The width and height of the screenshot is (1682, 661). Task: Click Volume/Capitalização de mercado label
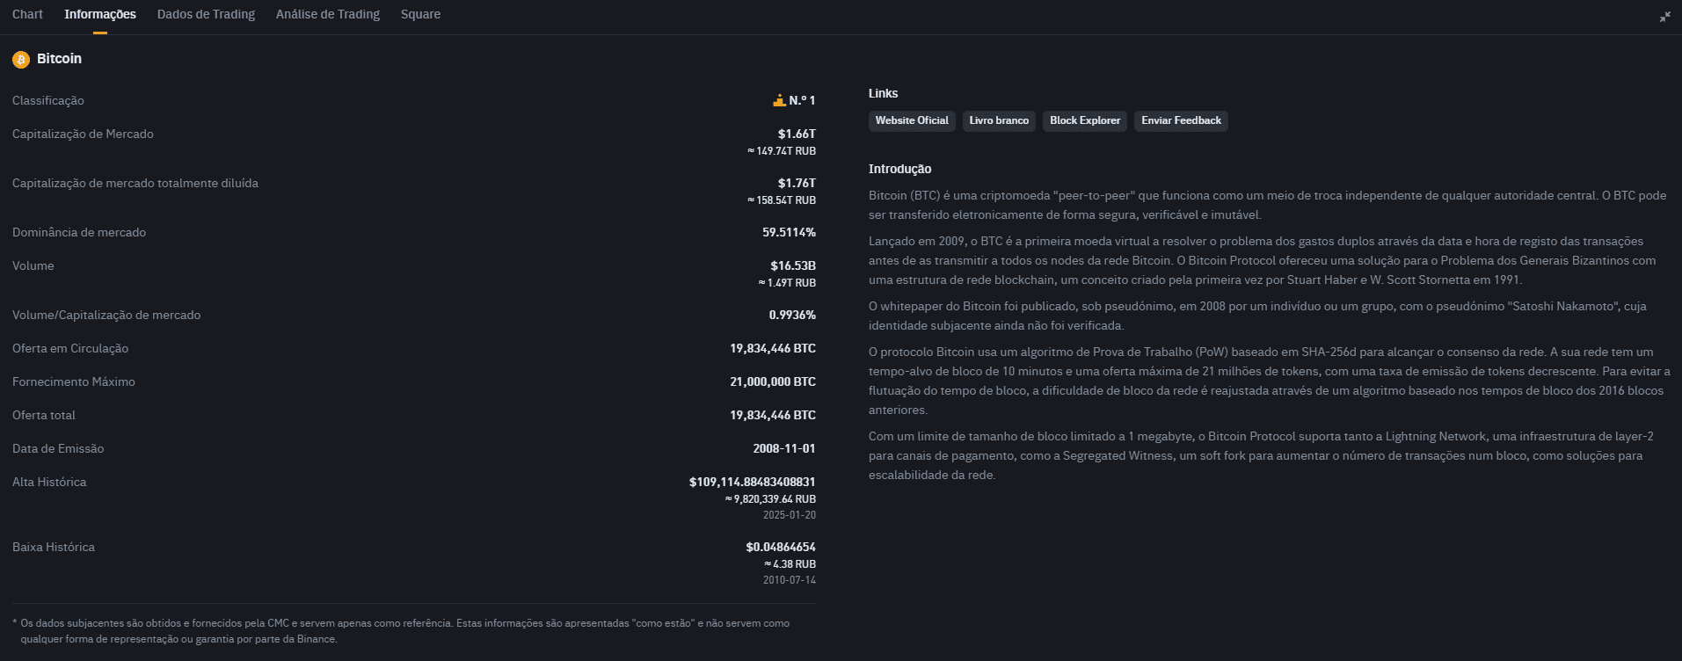tap(106, 315)
